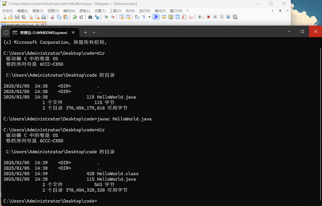Open the dropdown arrow beside show-all-characters icon
322x206 pixels.
149,17
